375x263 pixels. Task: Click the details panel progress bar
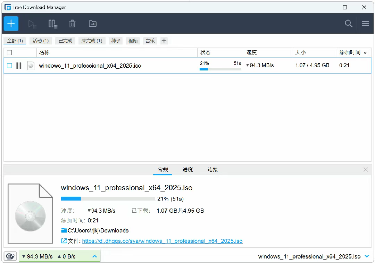[x=108, y=198]
